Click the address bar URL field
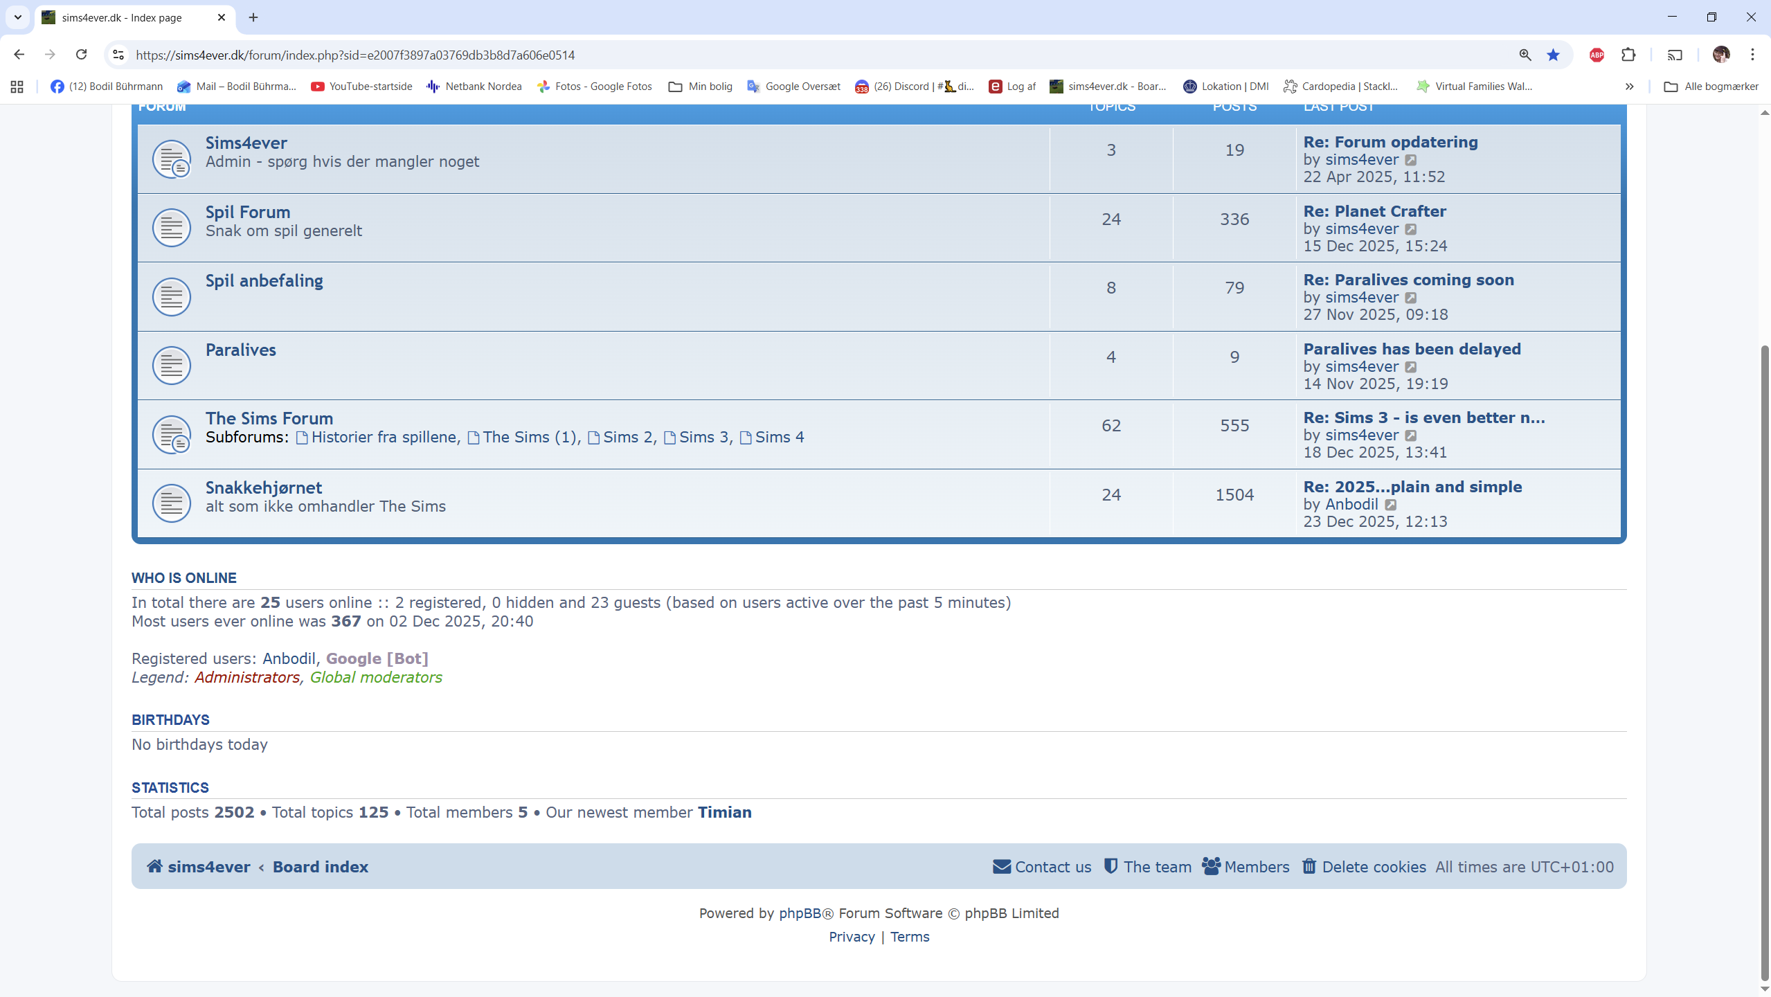The image size is (1771, 997). [817, 55]
